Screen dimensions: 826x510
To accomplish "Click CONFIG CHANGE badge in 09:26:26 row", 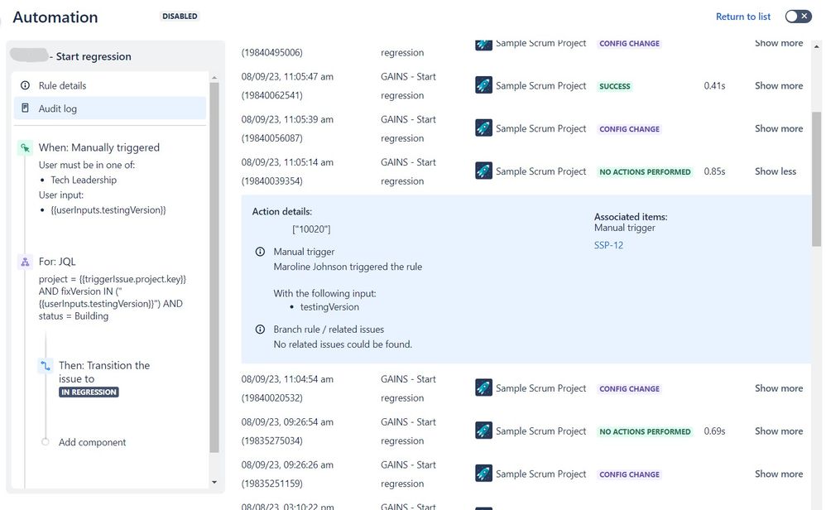I will (629, 474).
